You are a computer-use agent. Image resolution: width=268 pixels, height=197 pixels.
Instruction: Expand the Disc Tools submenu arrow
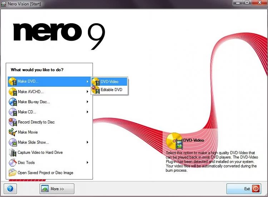(87, 162)
